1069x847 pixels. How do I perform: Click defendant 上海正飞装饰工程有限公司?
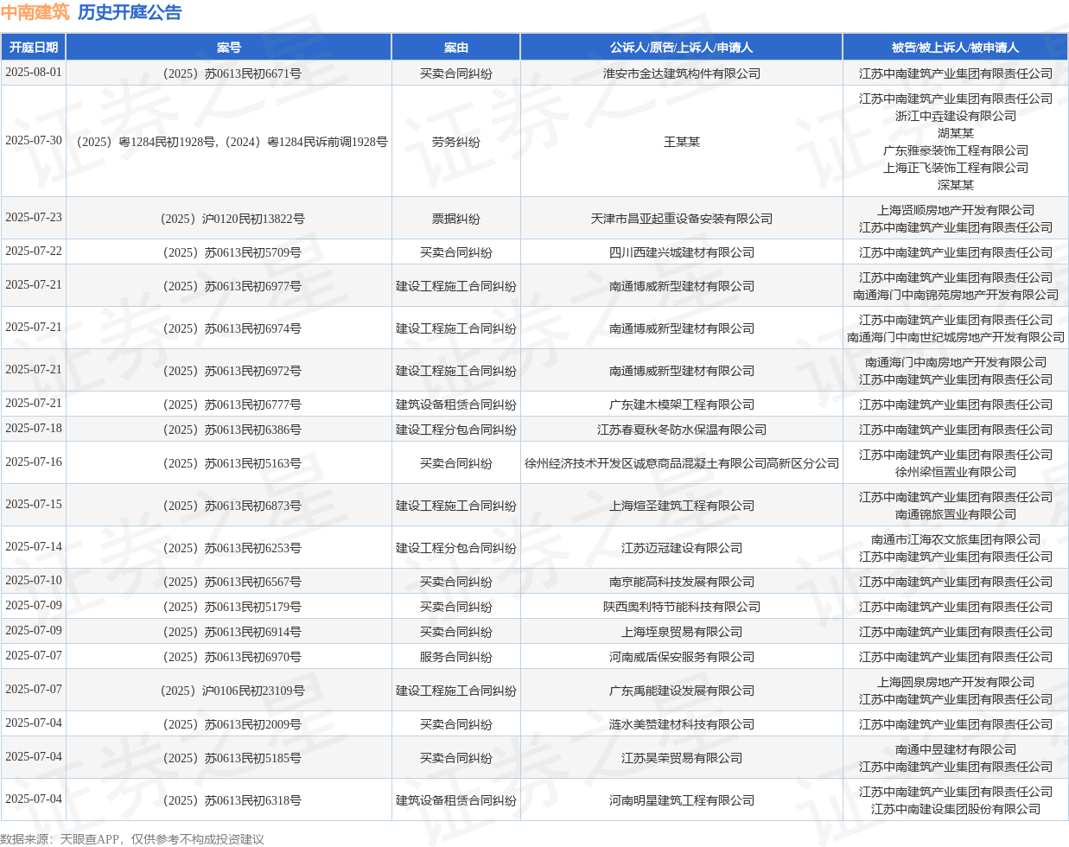(x=956, y=168)
